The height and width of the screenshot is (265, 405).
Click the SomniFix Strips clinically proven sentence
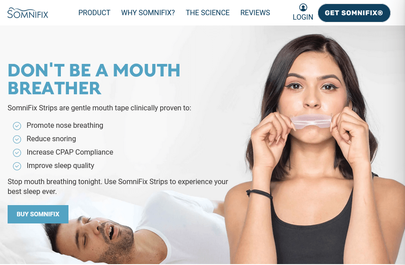99,108
